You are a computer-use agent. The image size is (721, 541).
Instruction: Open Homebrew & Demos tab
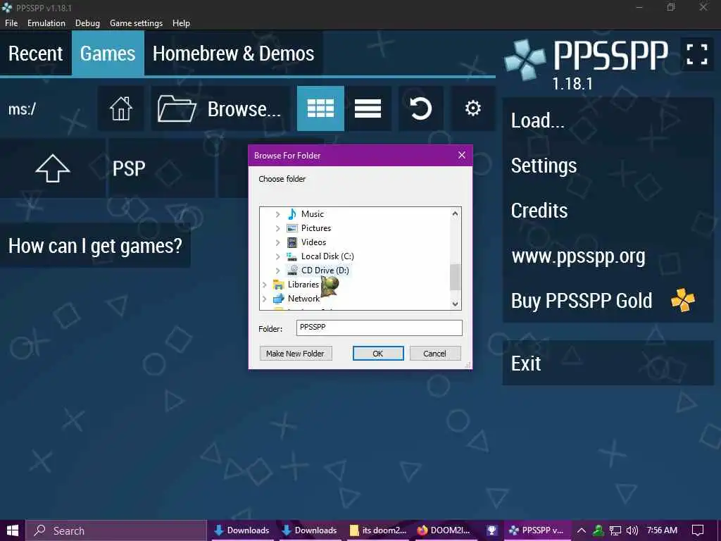tap(233, 54)
